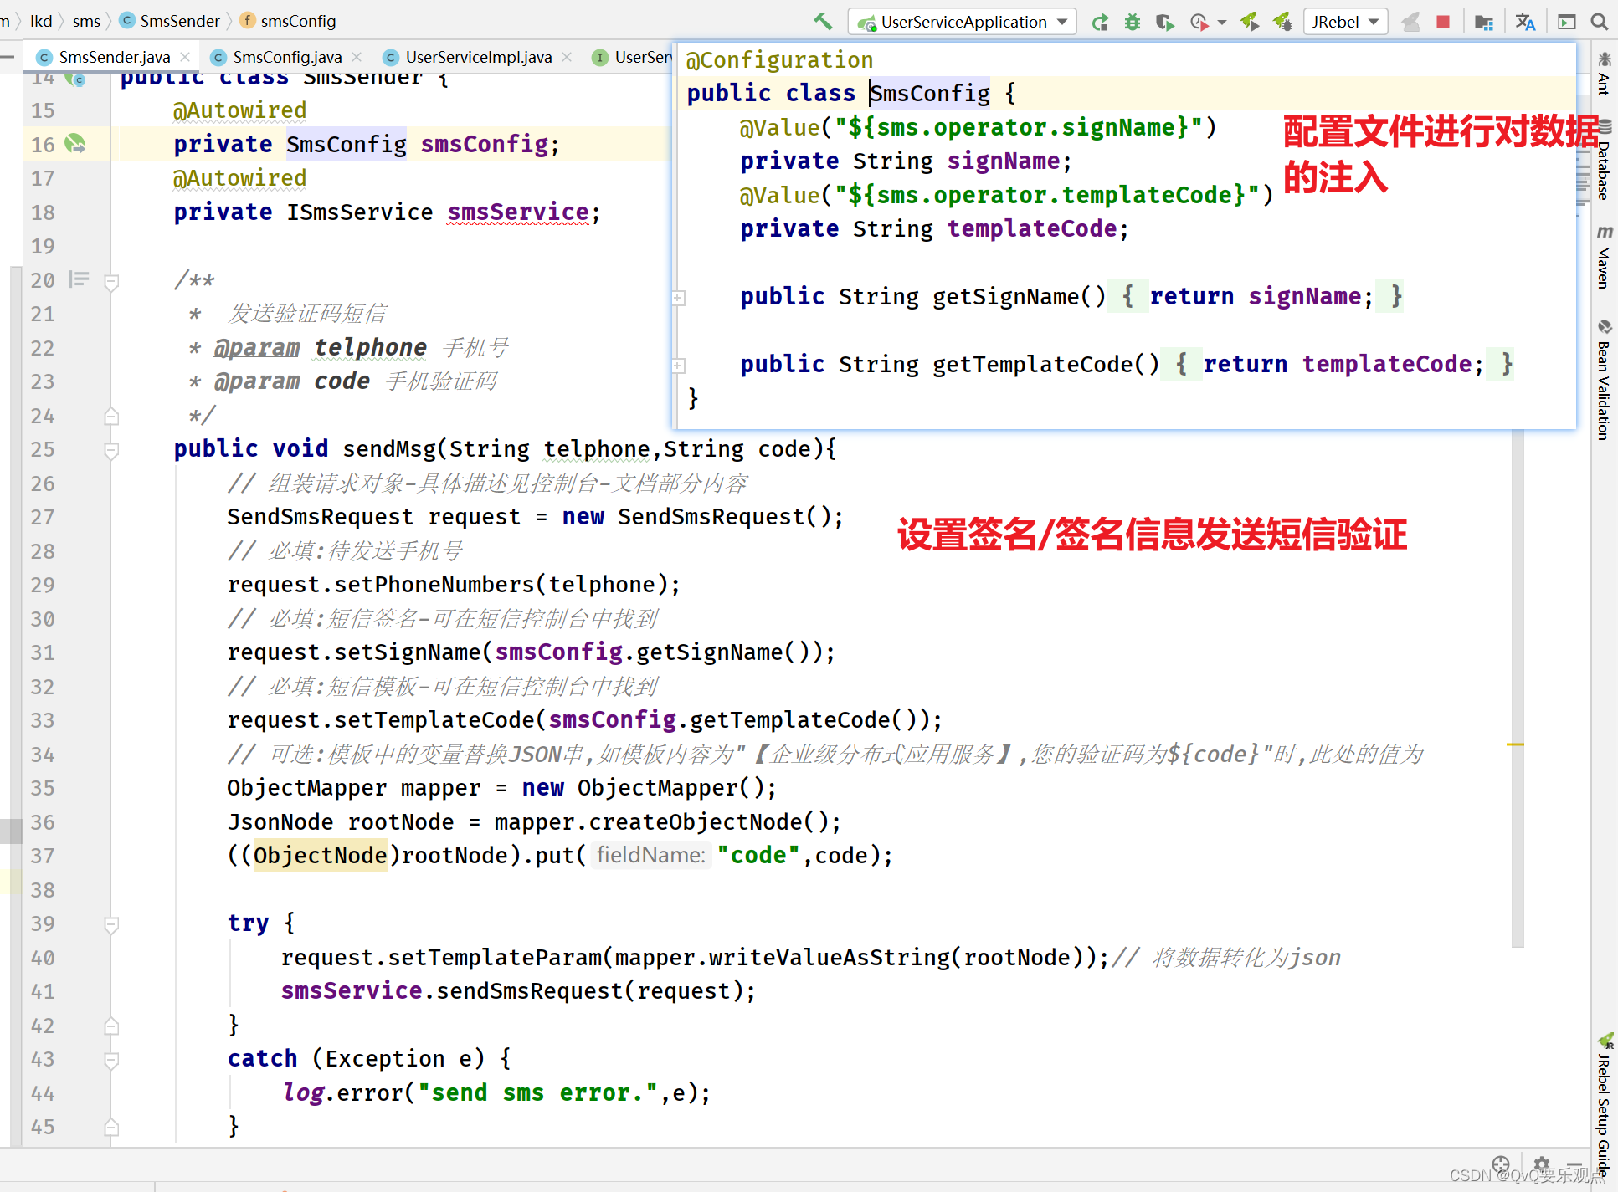The width and height of the screenshot is (1618, 1192).
Task: Start debugging with the green bug icon
Action: pos(1133,22)
